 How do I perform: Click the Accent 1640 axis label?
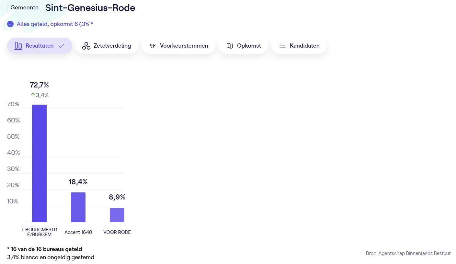pyautogui.click(x=78, y=232)
